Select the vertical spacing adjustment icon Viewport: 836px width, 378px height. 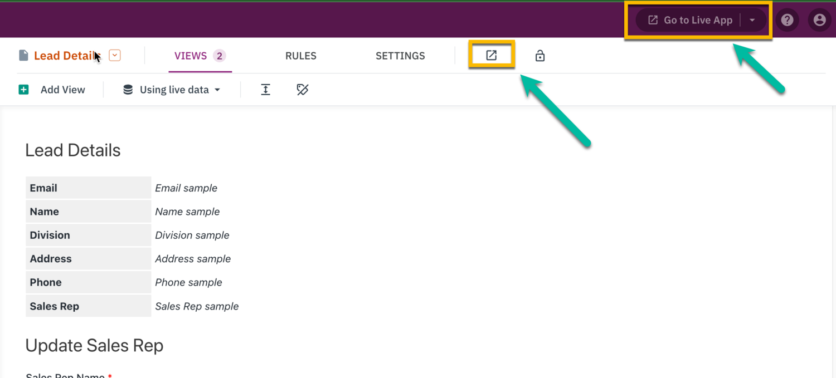tap(266, 89)
